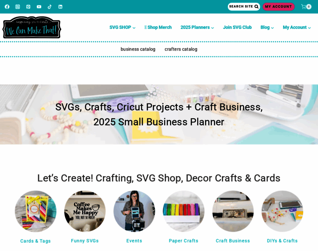Expand the My Account nav dropdown

tap(297, 27)
